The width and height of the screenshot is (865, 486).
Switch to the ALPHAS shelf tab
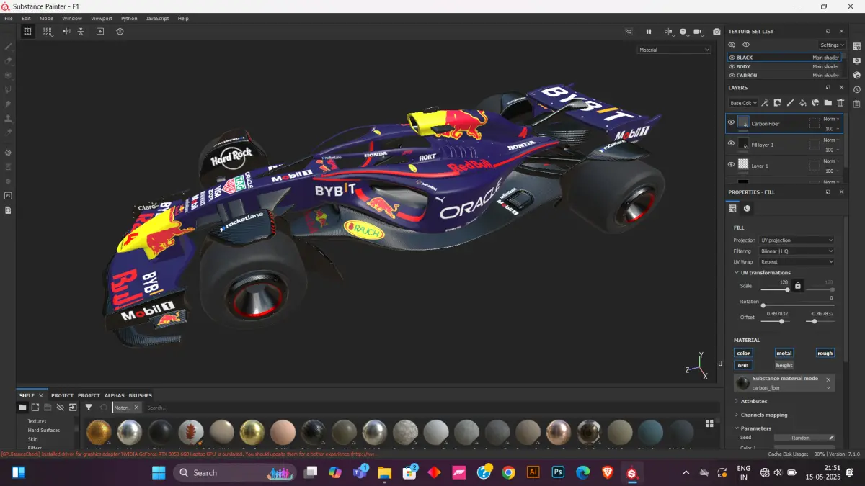tap(114, 395)
